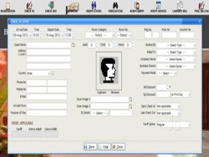Open Check Out from the toolbar
Screen dimensions: 209x157
click(x=50, y=6)
